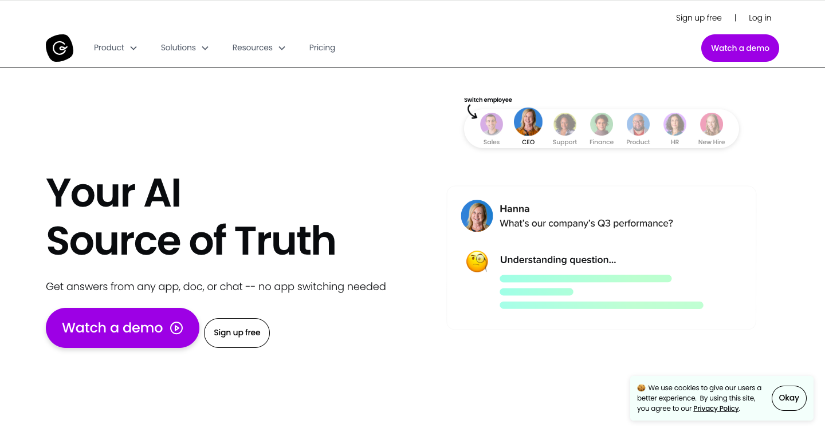Viewport: 825px width, 432px height.
Task: Select the Product employee avatar
Action: point(638,124)
